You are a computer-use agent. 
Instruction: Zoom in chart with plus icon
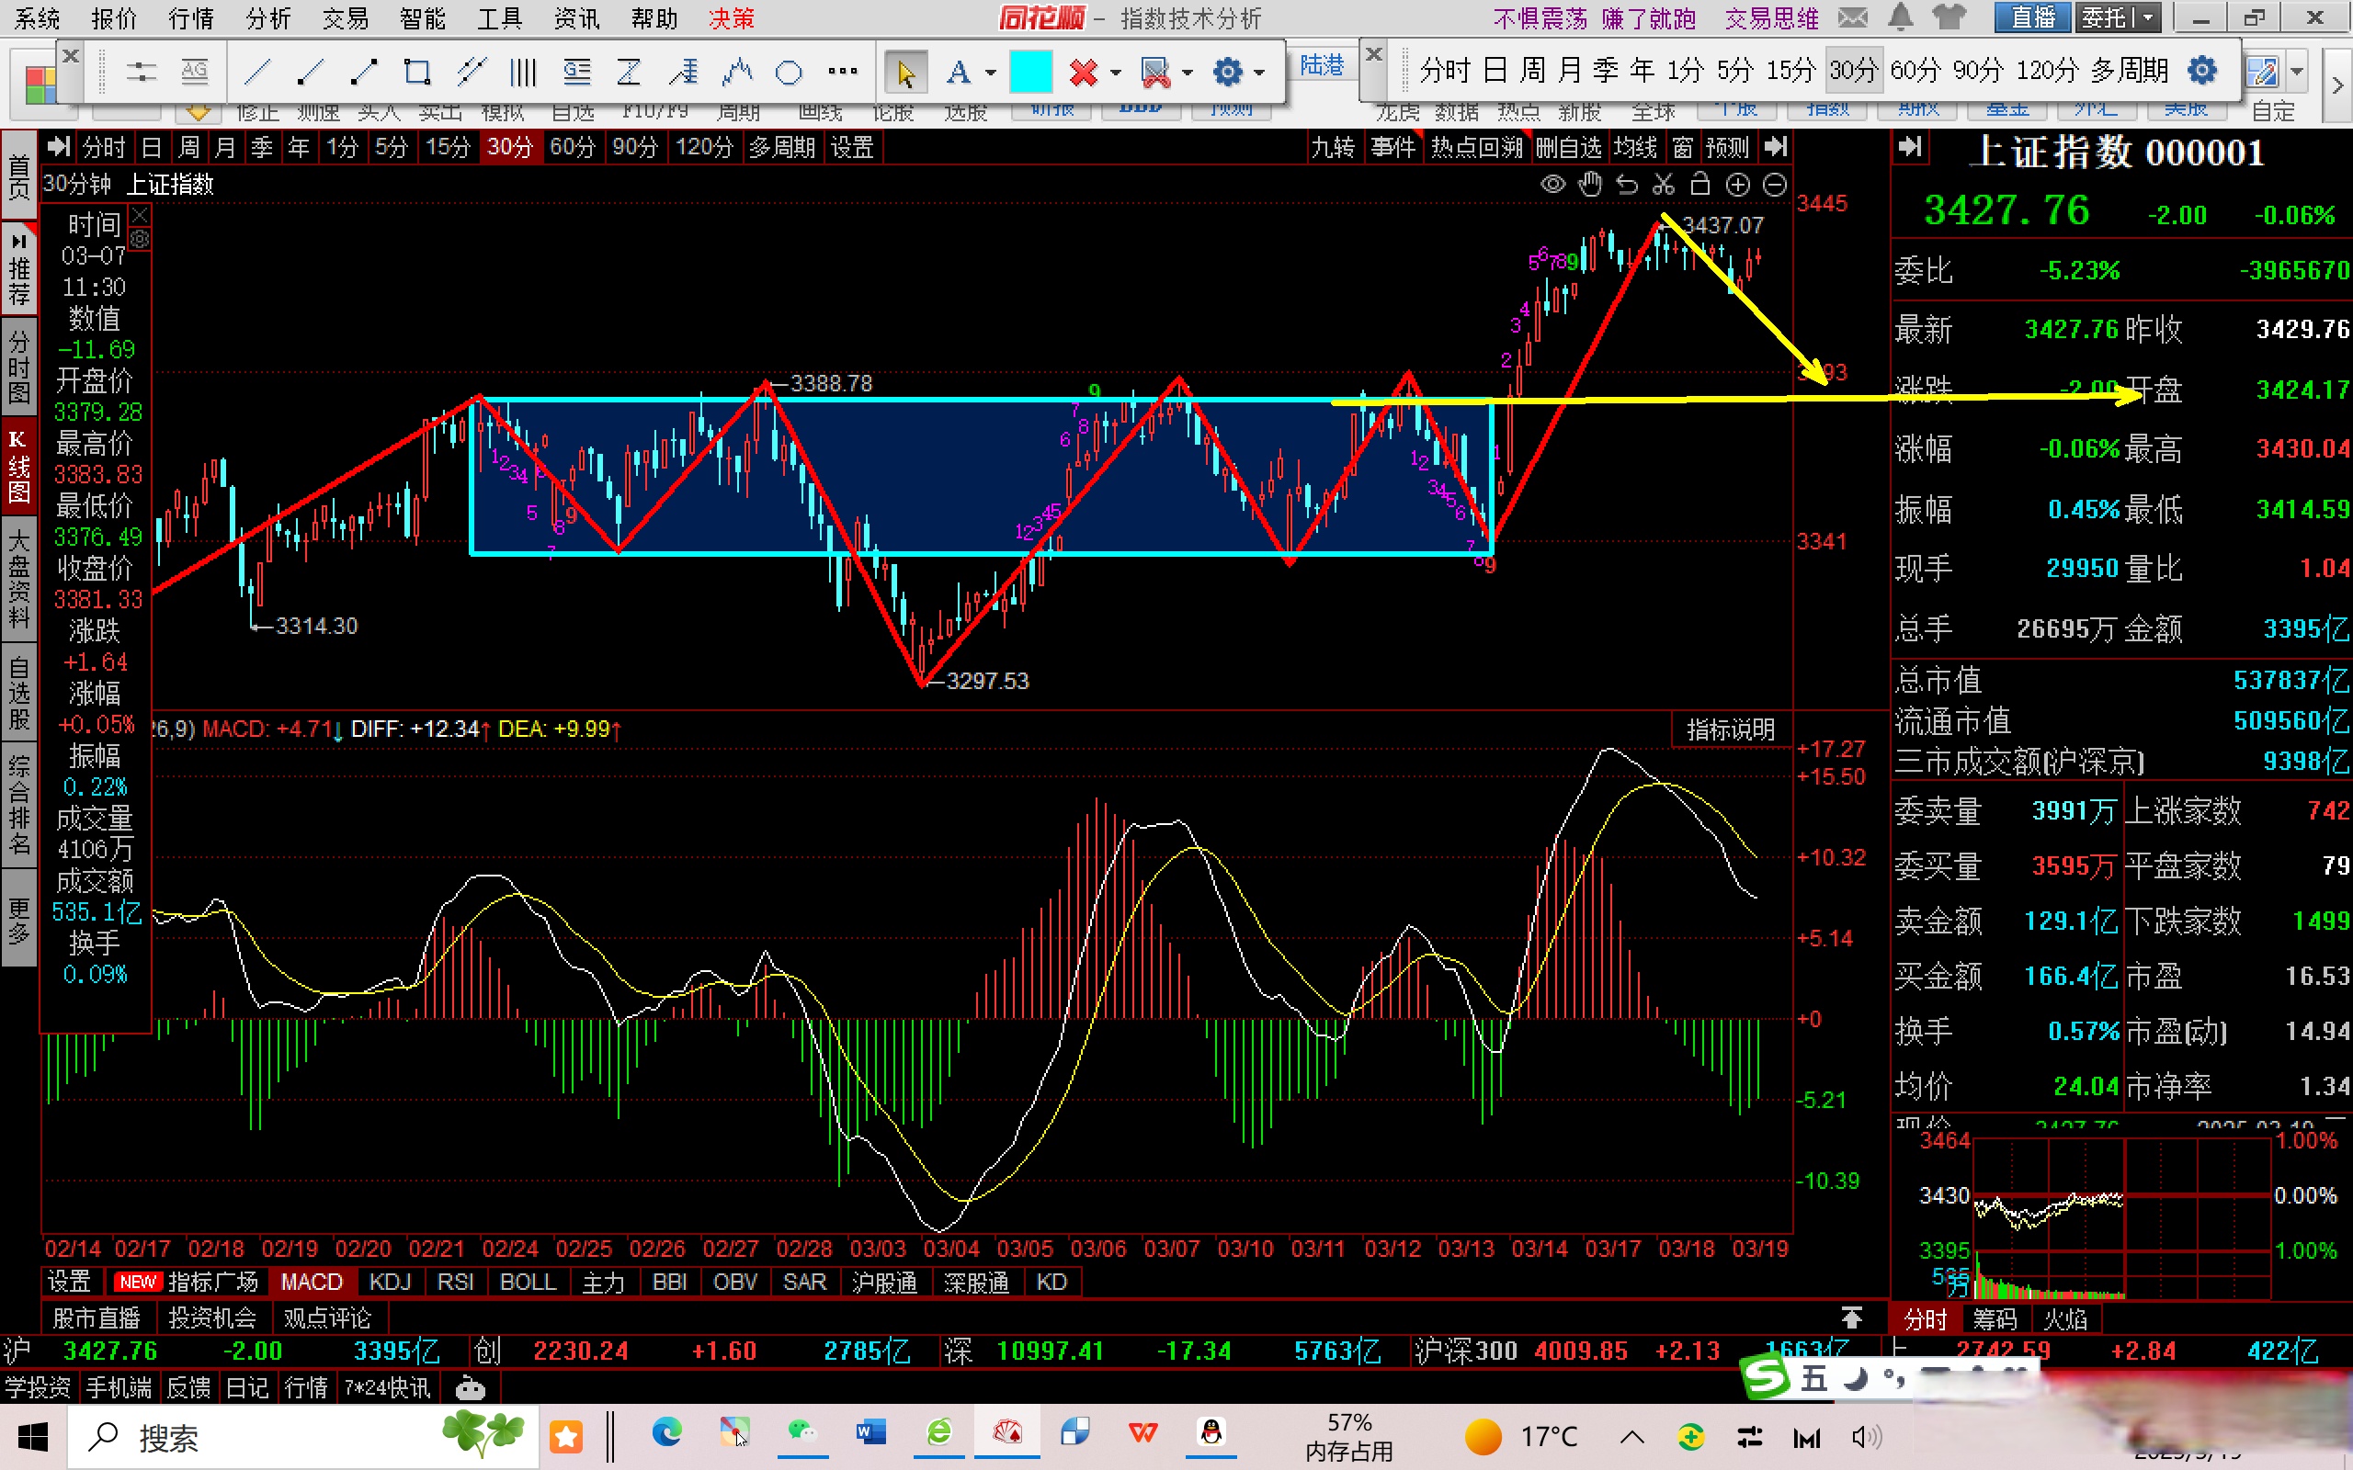coord(1737,184)
